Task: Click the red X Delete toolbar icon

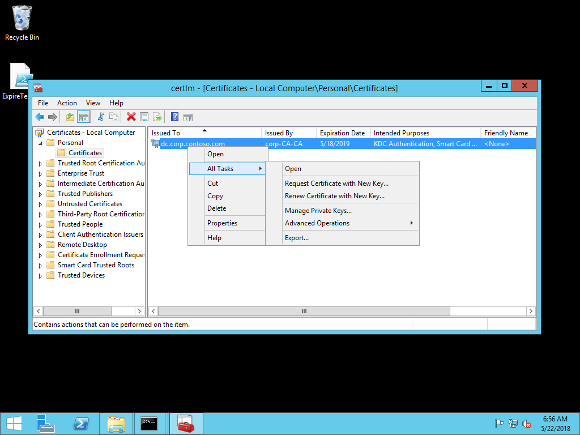Action: tap(131, 117)
